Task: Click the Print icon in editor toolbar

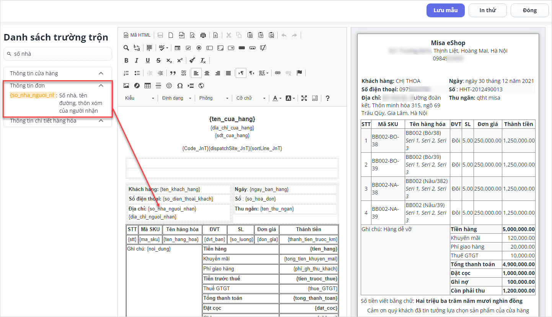Action: click(203, 35)
